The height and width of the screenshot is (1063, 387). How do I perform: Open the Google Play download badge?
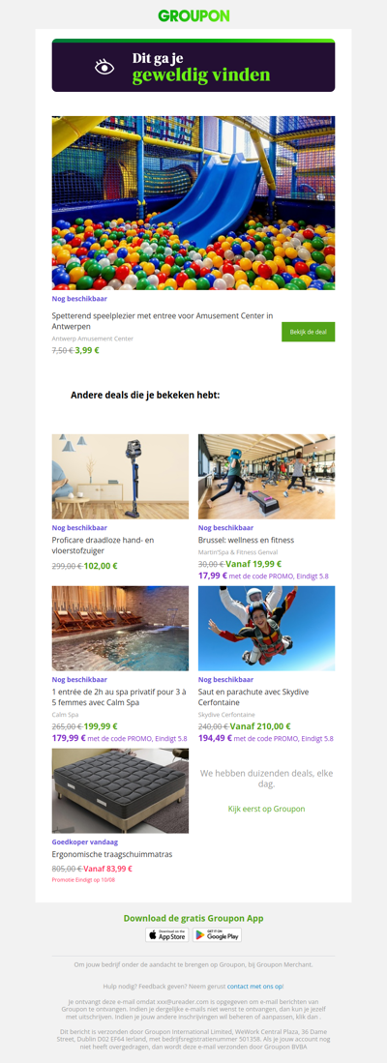pyautogui.click(x=217, y=935)
